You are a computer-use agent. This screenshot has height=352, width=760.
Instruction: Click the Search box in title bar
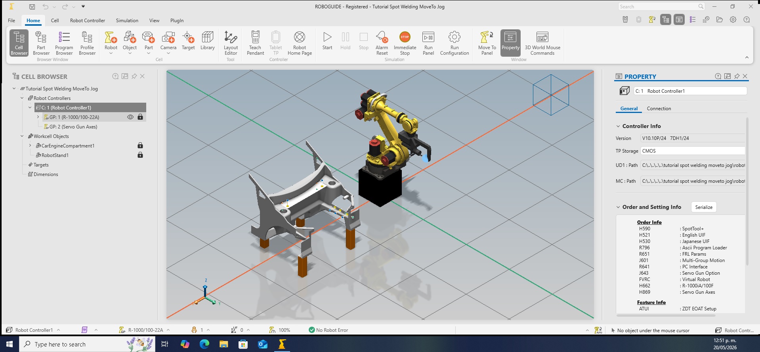click(x=661, y=7)
